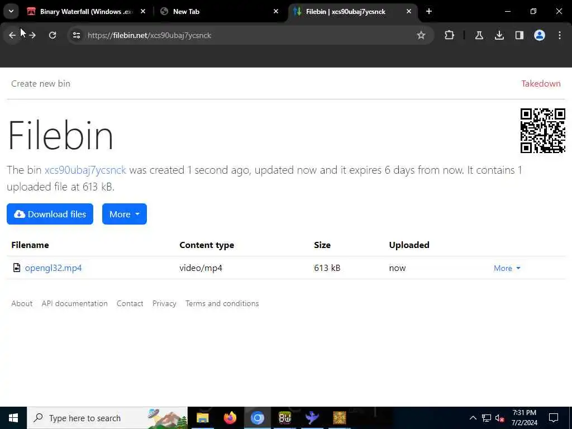Bookmark this page with the star icon

click(421, 35)
